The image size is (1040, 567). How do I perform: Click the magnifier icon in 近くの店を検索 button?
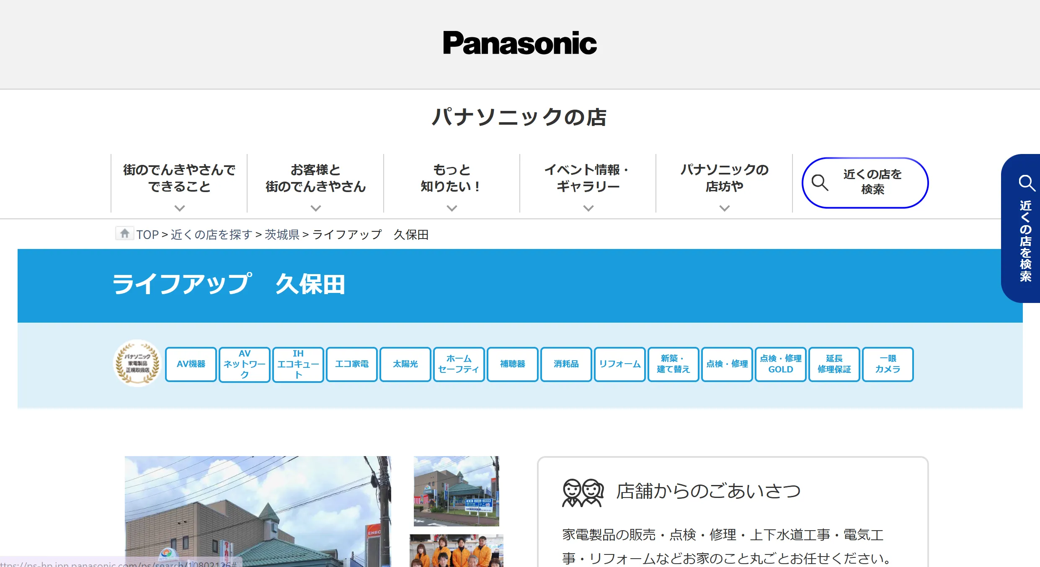coord(820,183)
